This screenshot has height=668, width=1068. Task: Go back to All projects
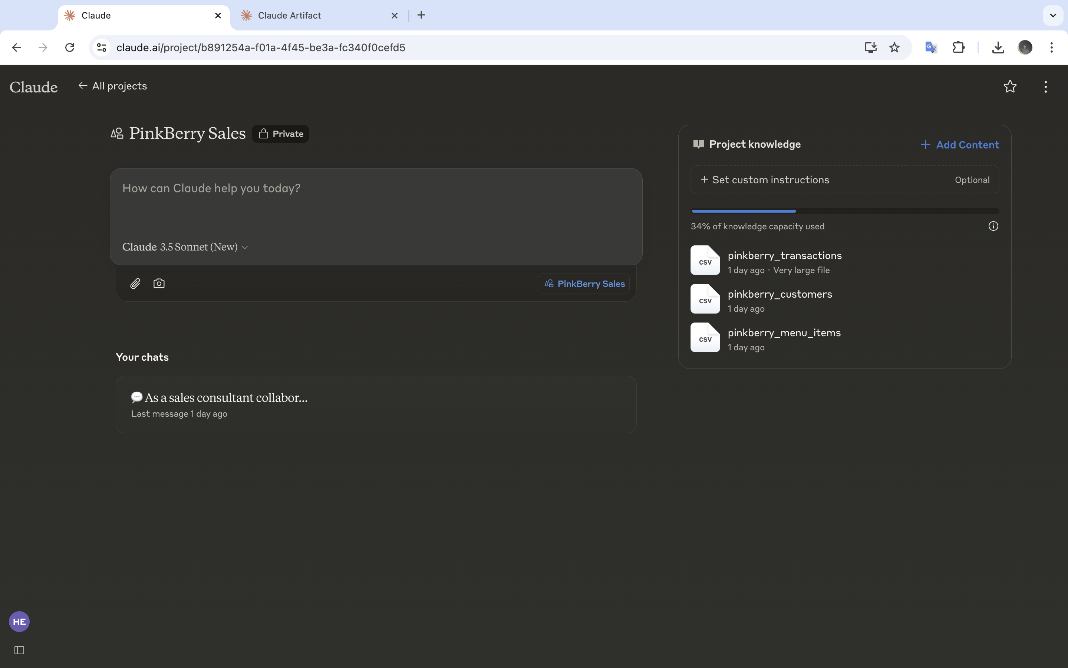[x=112, y=86]
